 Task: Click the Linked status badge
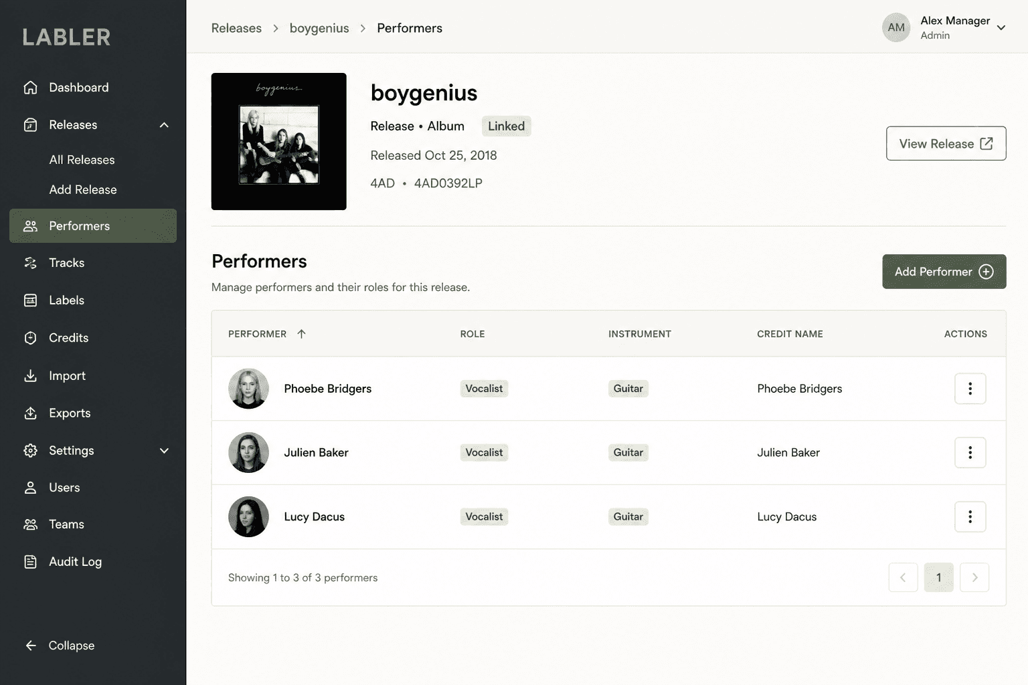pyautogui.click(x=506, y=126)
